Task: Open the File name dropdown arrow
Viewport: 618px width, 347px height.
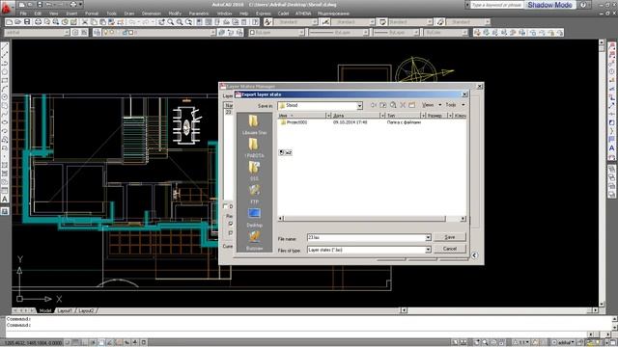Action: (428, 238)
